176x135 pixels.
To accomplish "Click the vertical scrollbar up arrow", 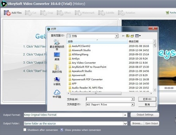I will point(155,41).
